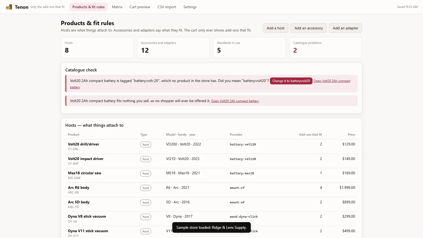This screenshot has width=423, height=238.
Task: Open the CSV import tab
Action: (167, 7)
